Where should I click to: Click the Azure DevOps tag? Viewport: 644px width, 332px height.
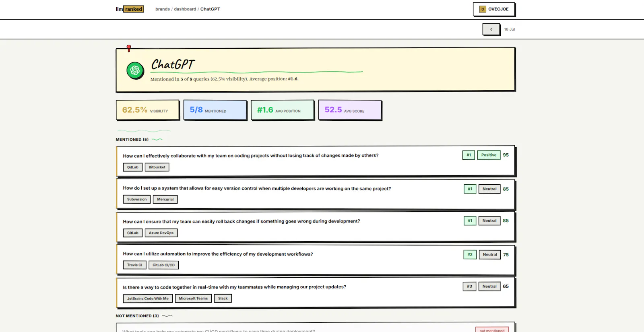coord(161,233)
